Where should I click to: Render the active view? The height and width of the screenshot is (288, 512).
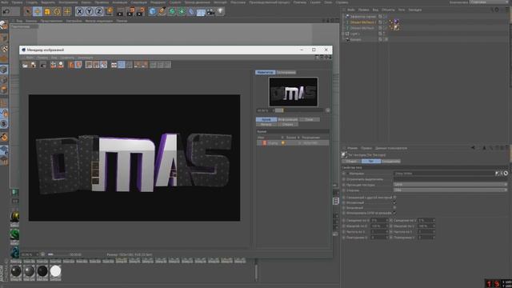point(120,12)
